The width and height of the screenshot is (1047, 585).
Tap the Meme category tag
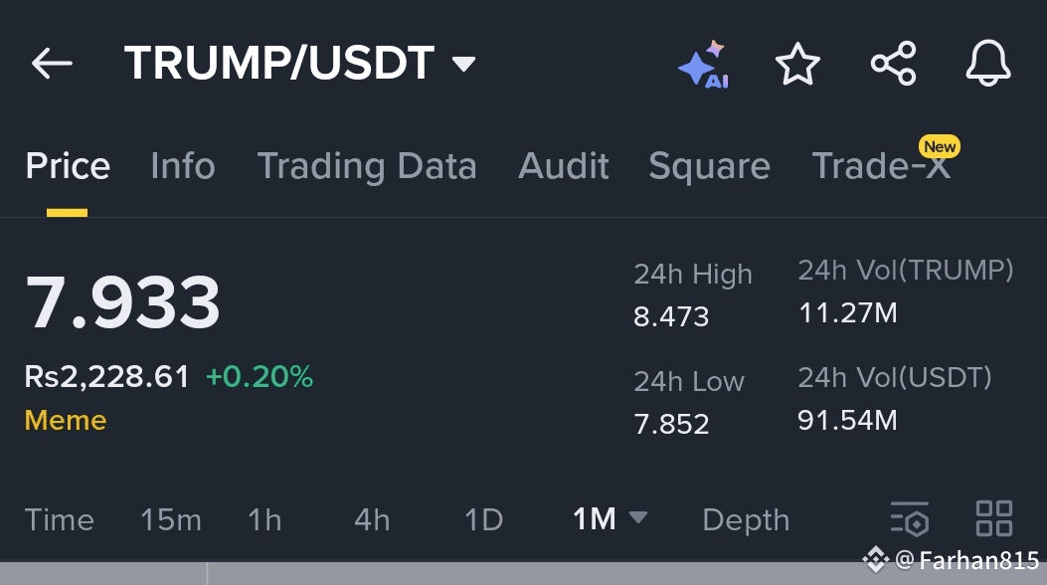[66, 420]
